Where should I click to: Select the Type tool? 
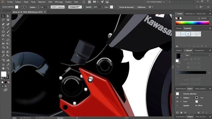[x=3, y=28]
